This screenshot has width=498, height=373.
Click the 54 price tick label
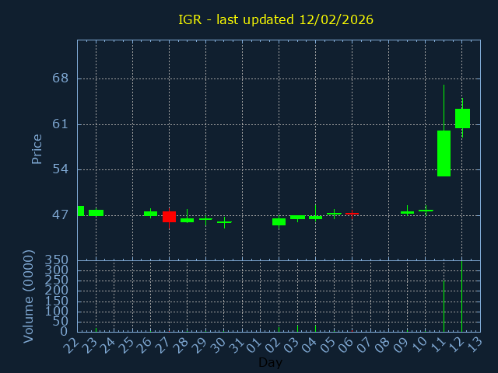pyautogui.click(x=60, y=169)
